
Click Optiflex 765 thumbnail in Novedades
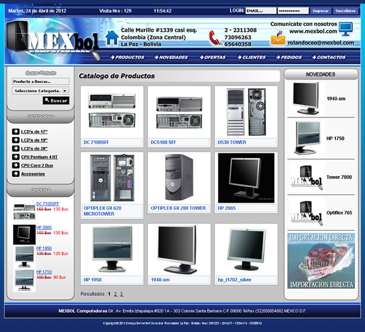(307, 213)
